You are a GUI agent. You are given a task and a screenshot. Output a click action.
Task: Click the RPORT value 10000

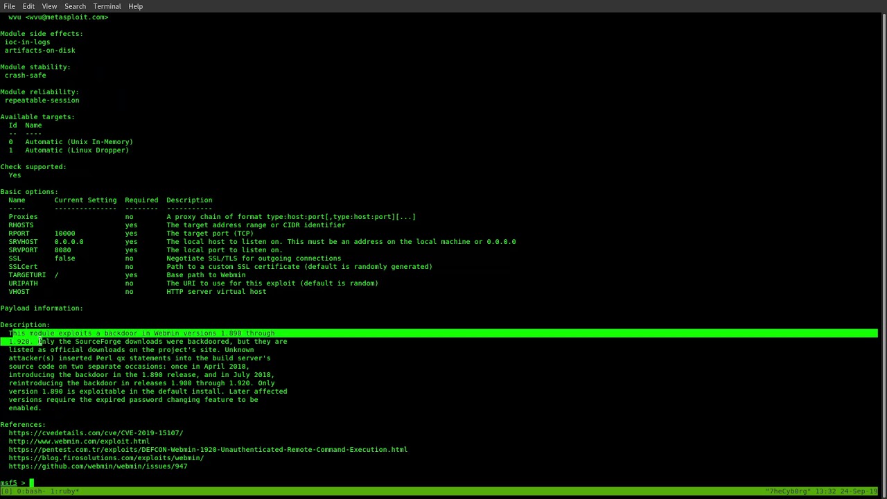coord(64,234)
